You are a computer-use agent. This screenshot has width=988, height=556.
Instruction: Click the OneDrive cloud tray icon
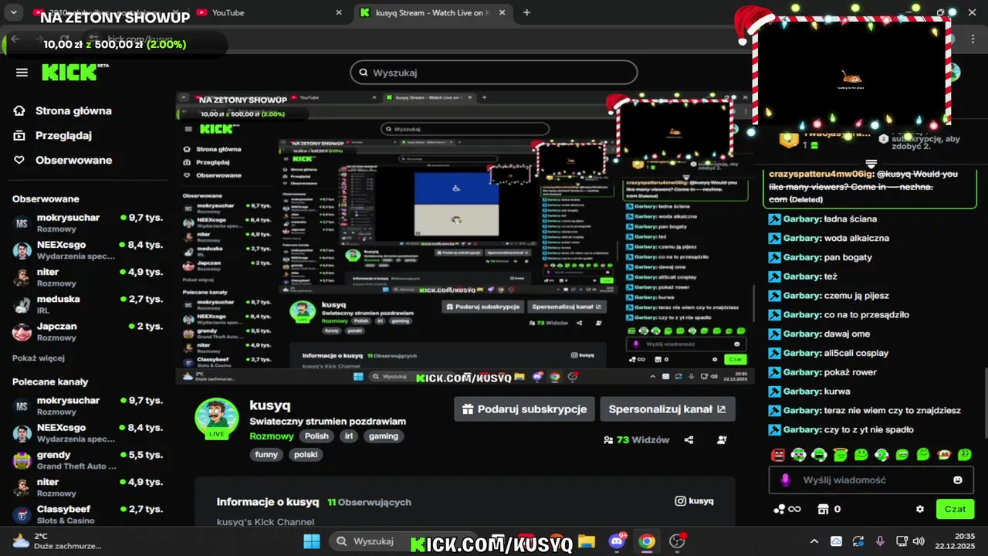click(x=837, y=541)
